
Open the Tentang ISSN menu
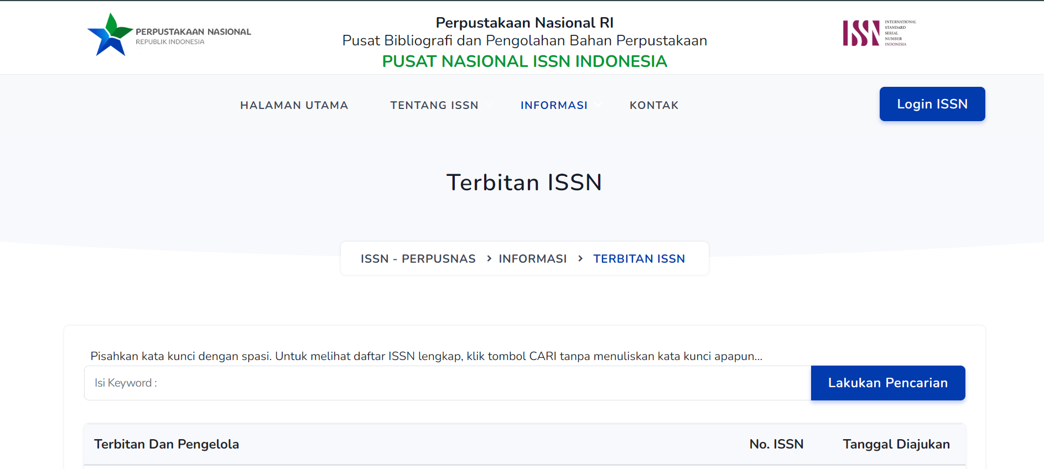[434, 105]
